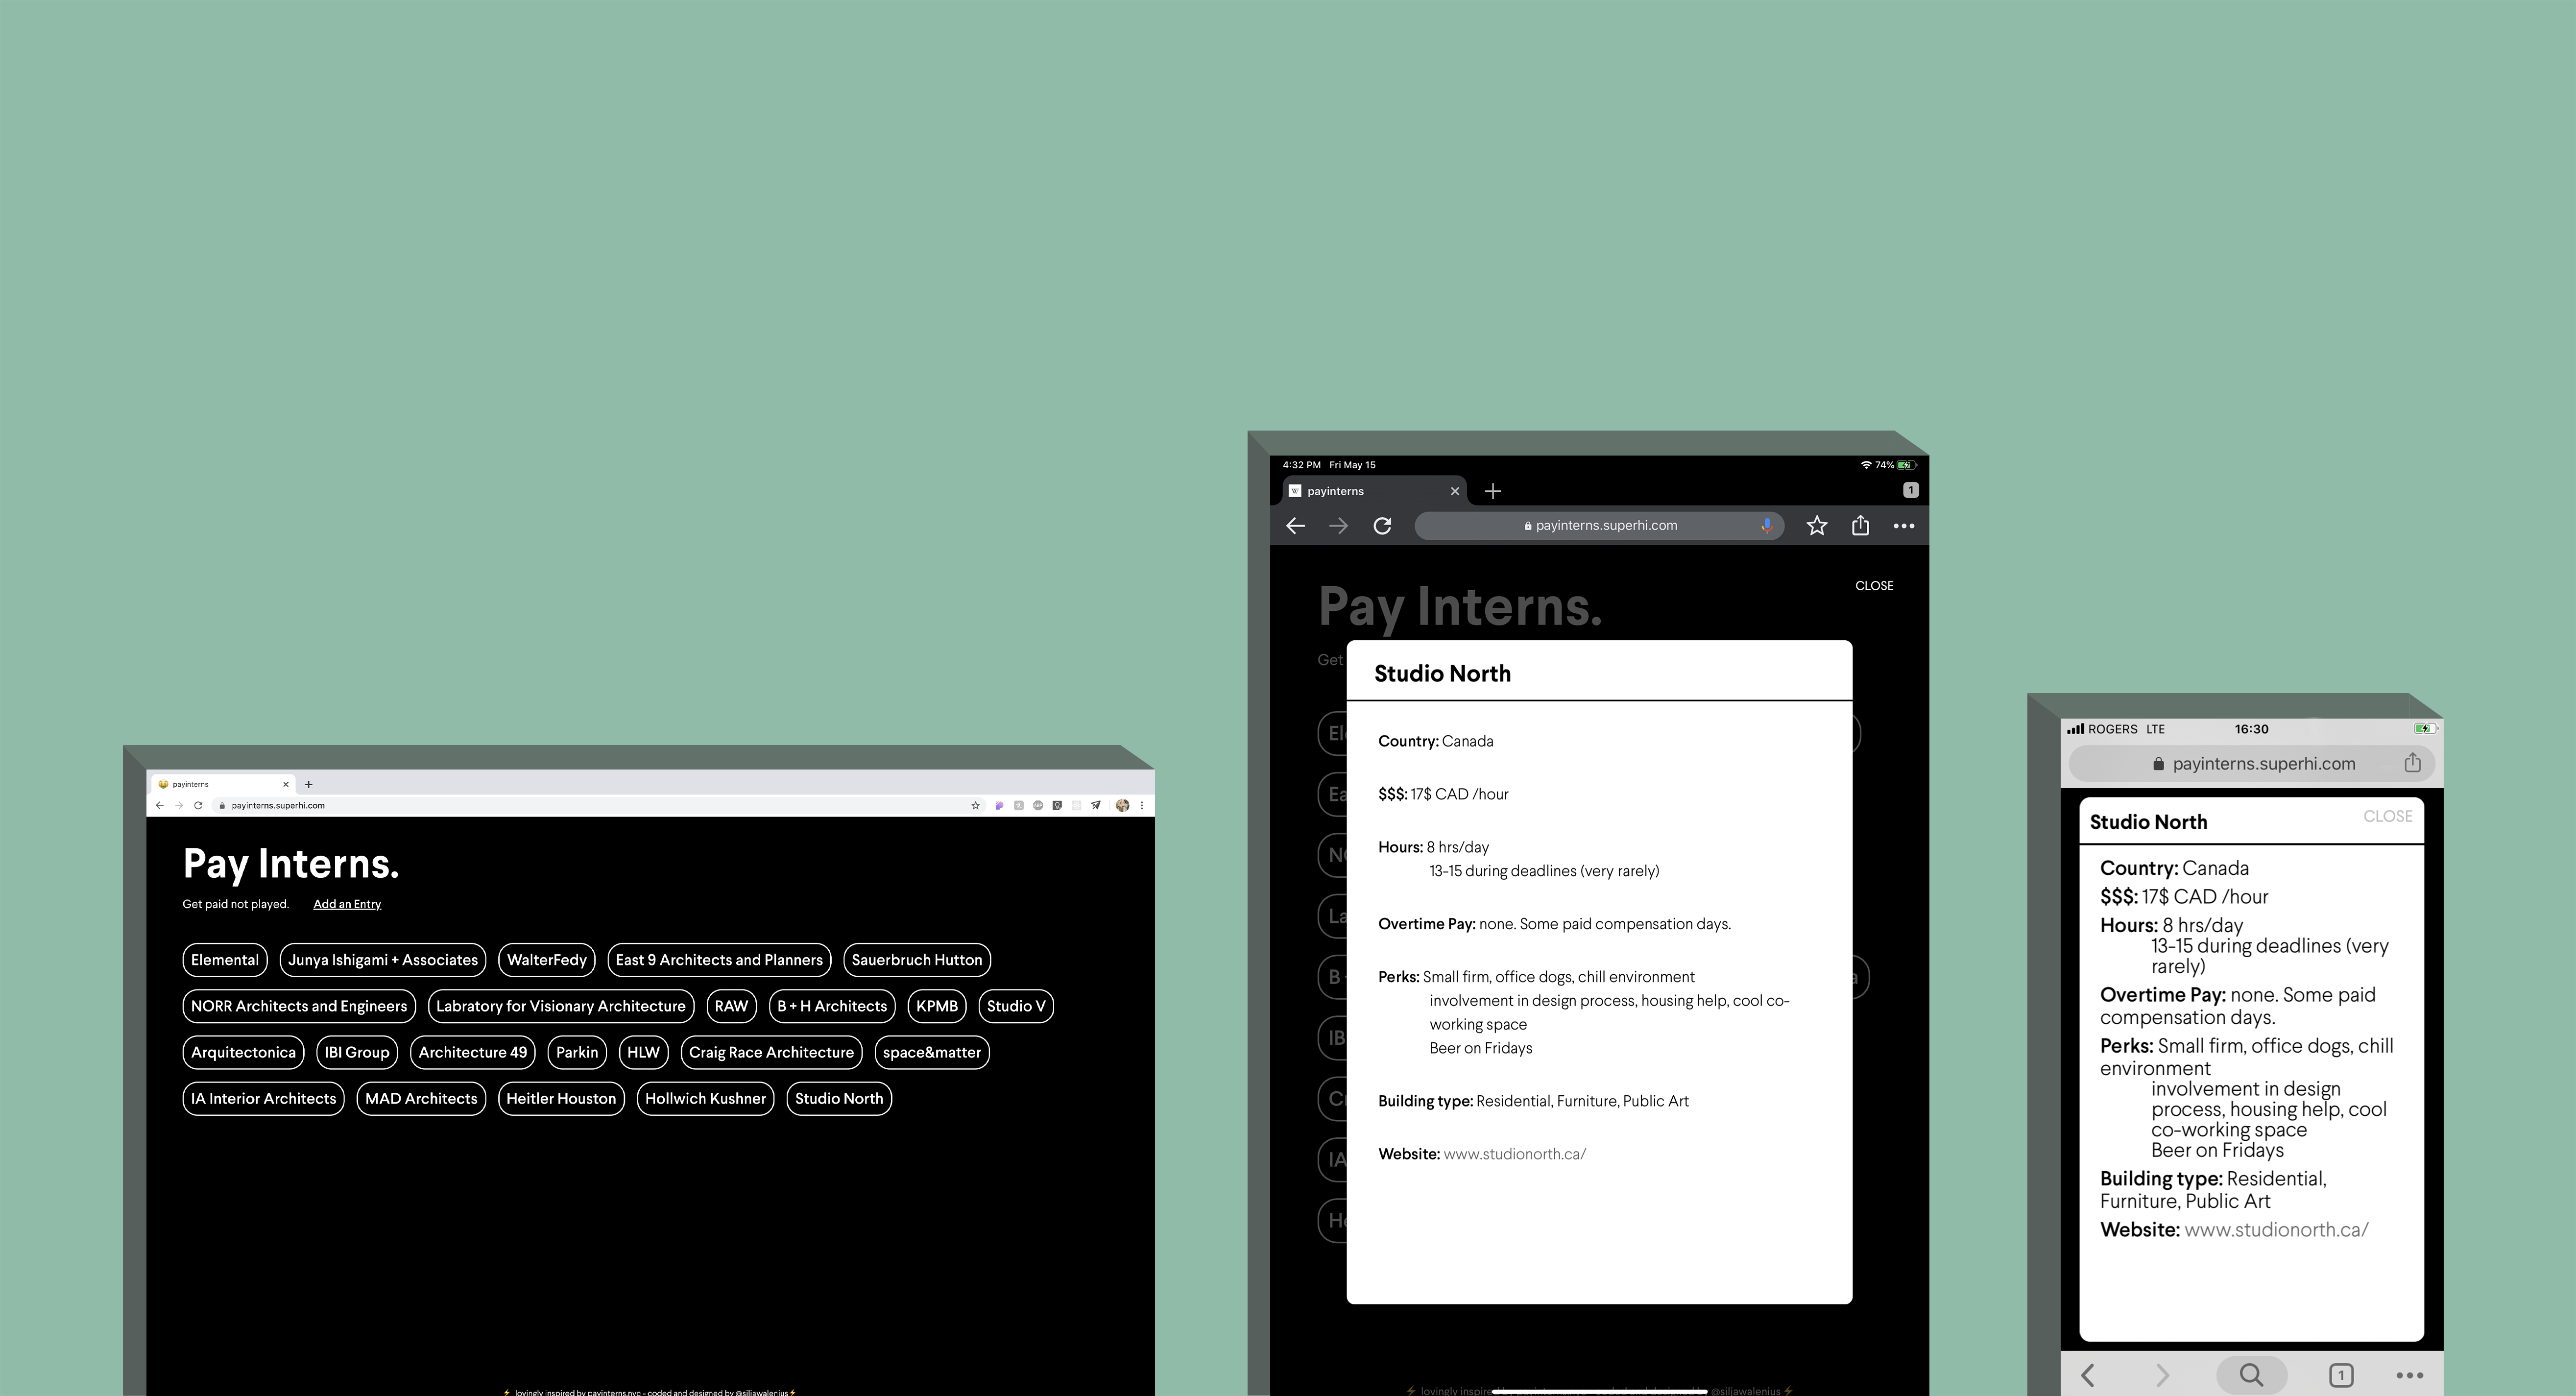Image resolution: width=2576 pixels, height=1396 pixels.
Task: Select the Parkin pill
Action: tap(577, 1052)
